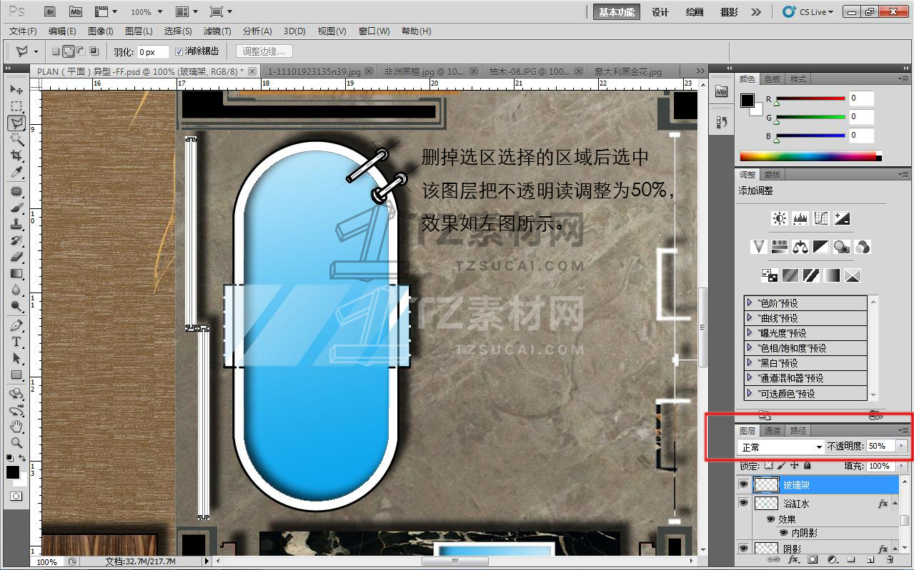Select the Eraser tool
Image resolution: width=914 pixels, height=570 pixels.
pyautogui.click(x=16, y=257)
